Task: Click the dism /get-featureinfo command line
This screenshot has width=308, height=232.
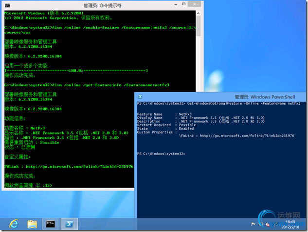Action: point(87,85)
